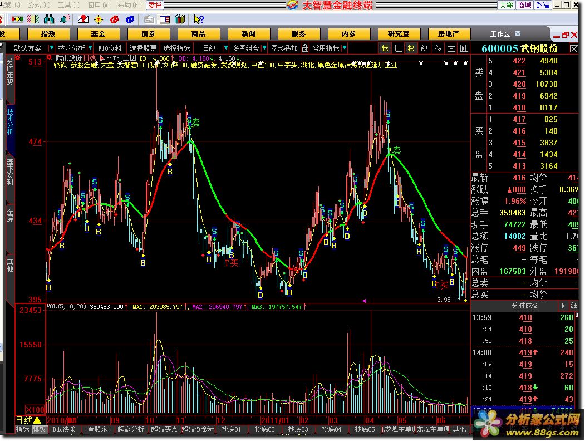Click the gear icon beside 武钢股份 日线
This screenshot has width=585, height=441.
click(49, 57)
